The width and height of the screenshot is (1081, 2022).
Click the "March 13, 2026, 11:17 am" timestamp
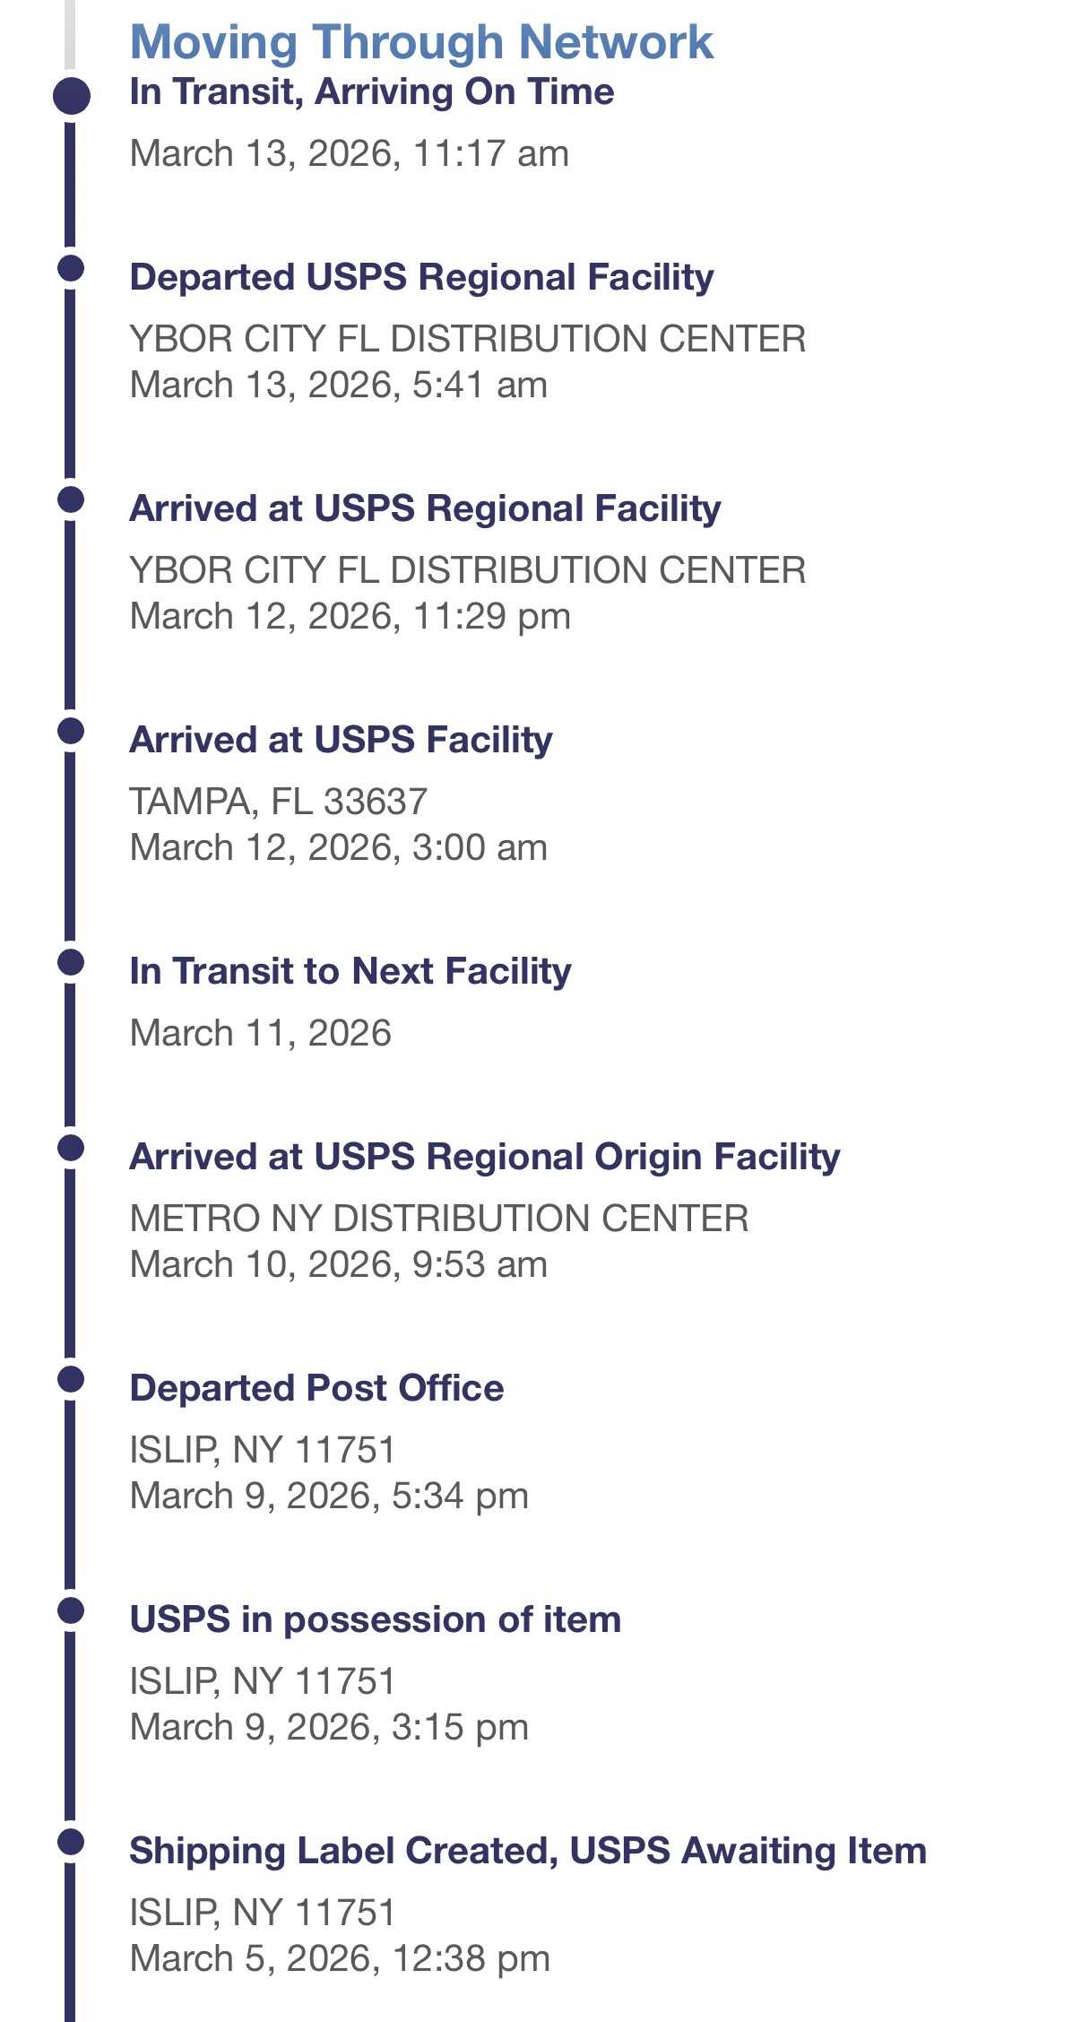click(x=349, y=153)
